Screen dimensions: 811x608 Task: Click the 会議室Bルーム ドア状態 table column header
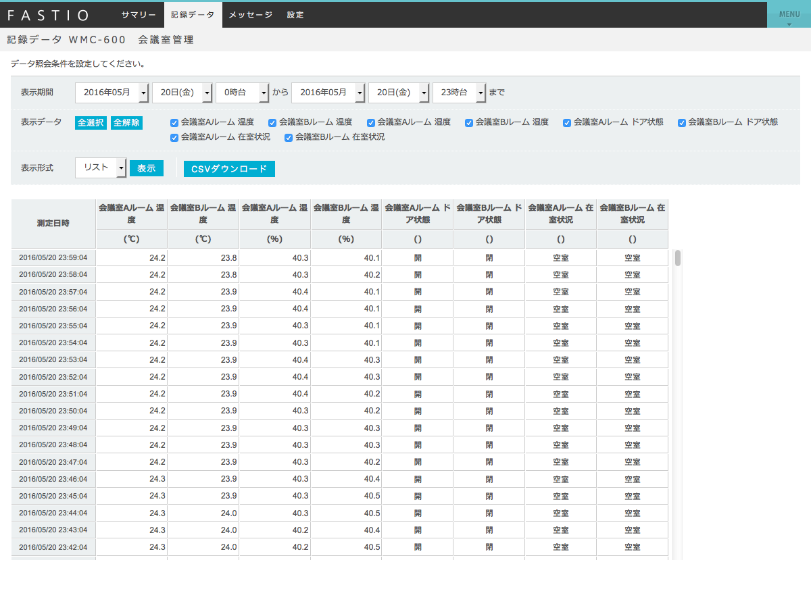click(490, 214)
